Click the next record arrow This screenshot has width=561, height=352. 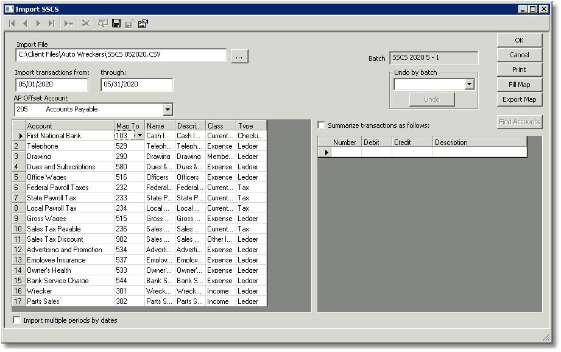pos(38,24)
